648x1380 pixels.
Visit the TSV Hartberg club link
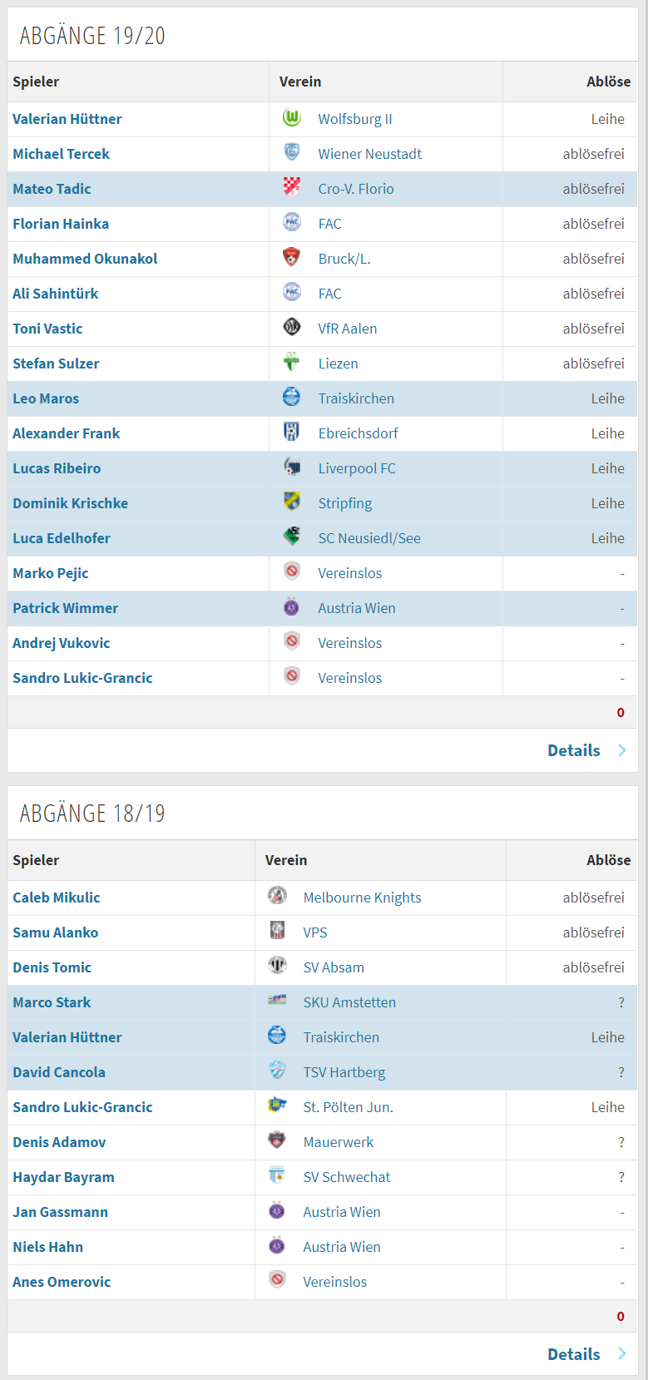pyautogui.click(x=344, y=1072)
